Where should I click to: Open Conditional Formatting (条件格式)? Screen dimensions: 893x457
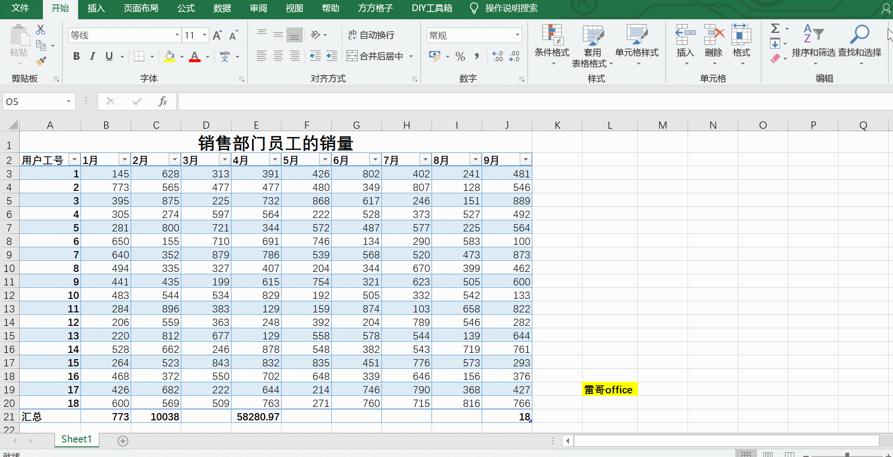point(552,45)
